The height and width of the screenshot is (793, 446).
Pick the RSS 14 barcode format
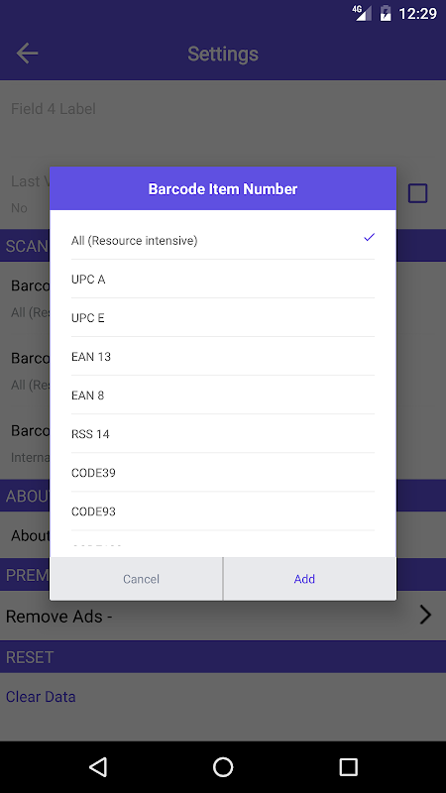(223, 434)
